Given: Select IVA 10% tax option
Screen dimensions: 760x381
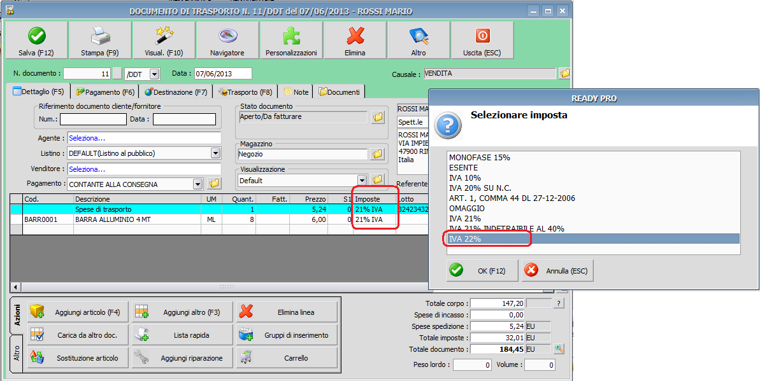Looking at the screenshot, I should coord(593,177).
